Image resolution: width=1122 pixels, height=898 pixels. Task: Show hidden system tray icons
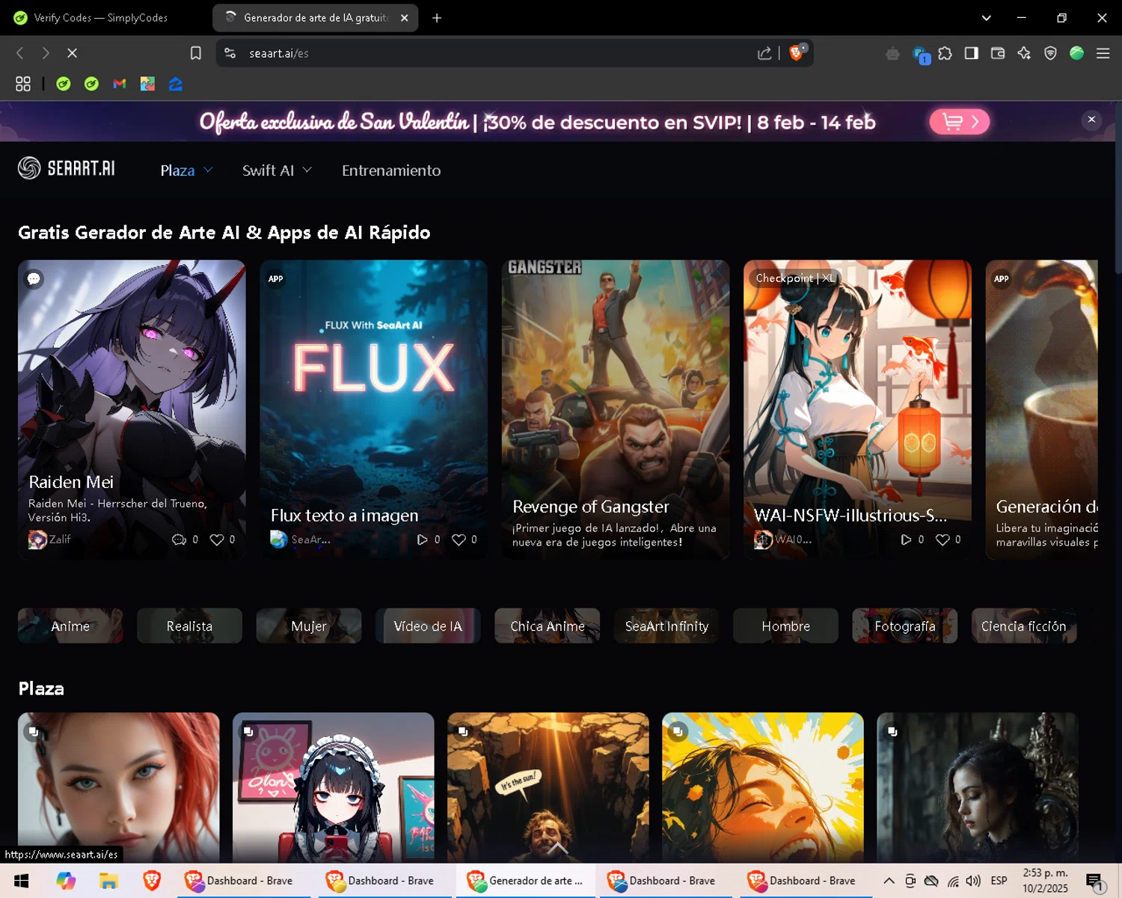tap(889, 881)
